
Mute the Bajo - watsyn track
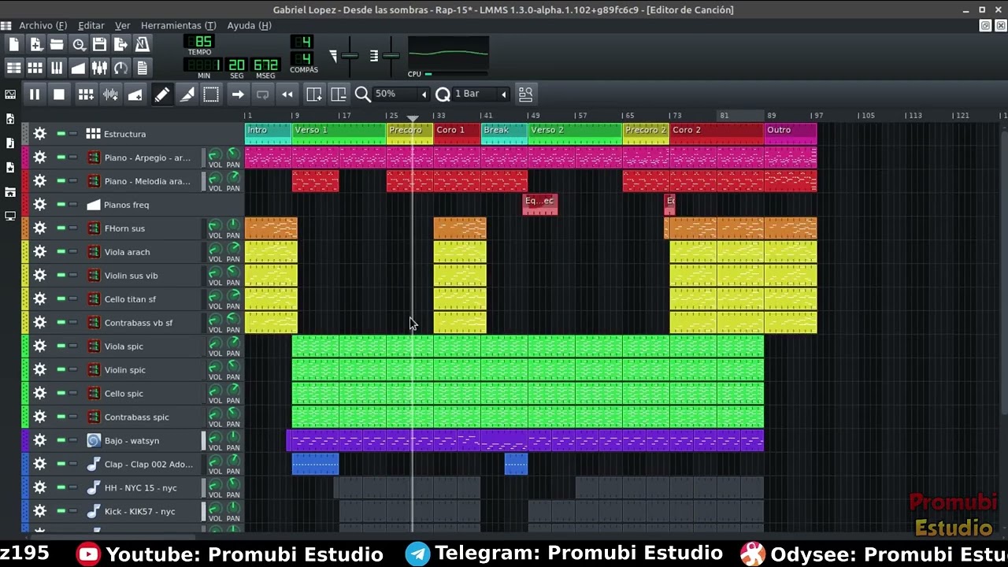click(x=61, y=441)
